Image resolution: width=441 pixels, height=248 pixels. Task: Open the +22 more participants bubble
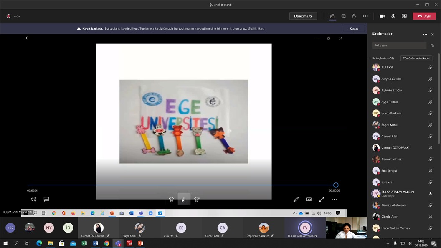click(10, 228)
